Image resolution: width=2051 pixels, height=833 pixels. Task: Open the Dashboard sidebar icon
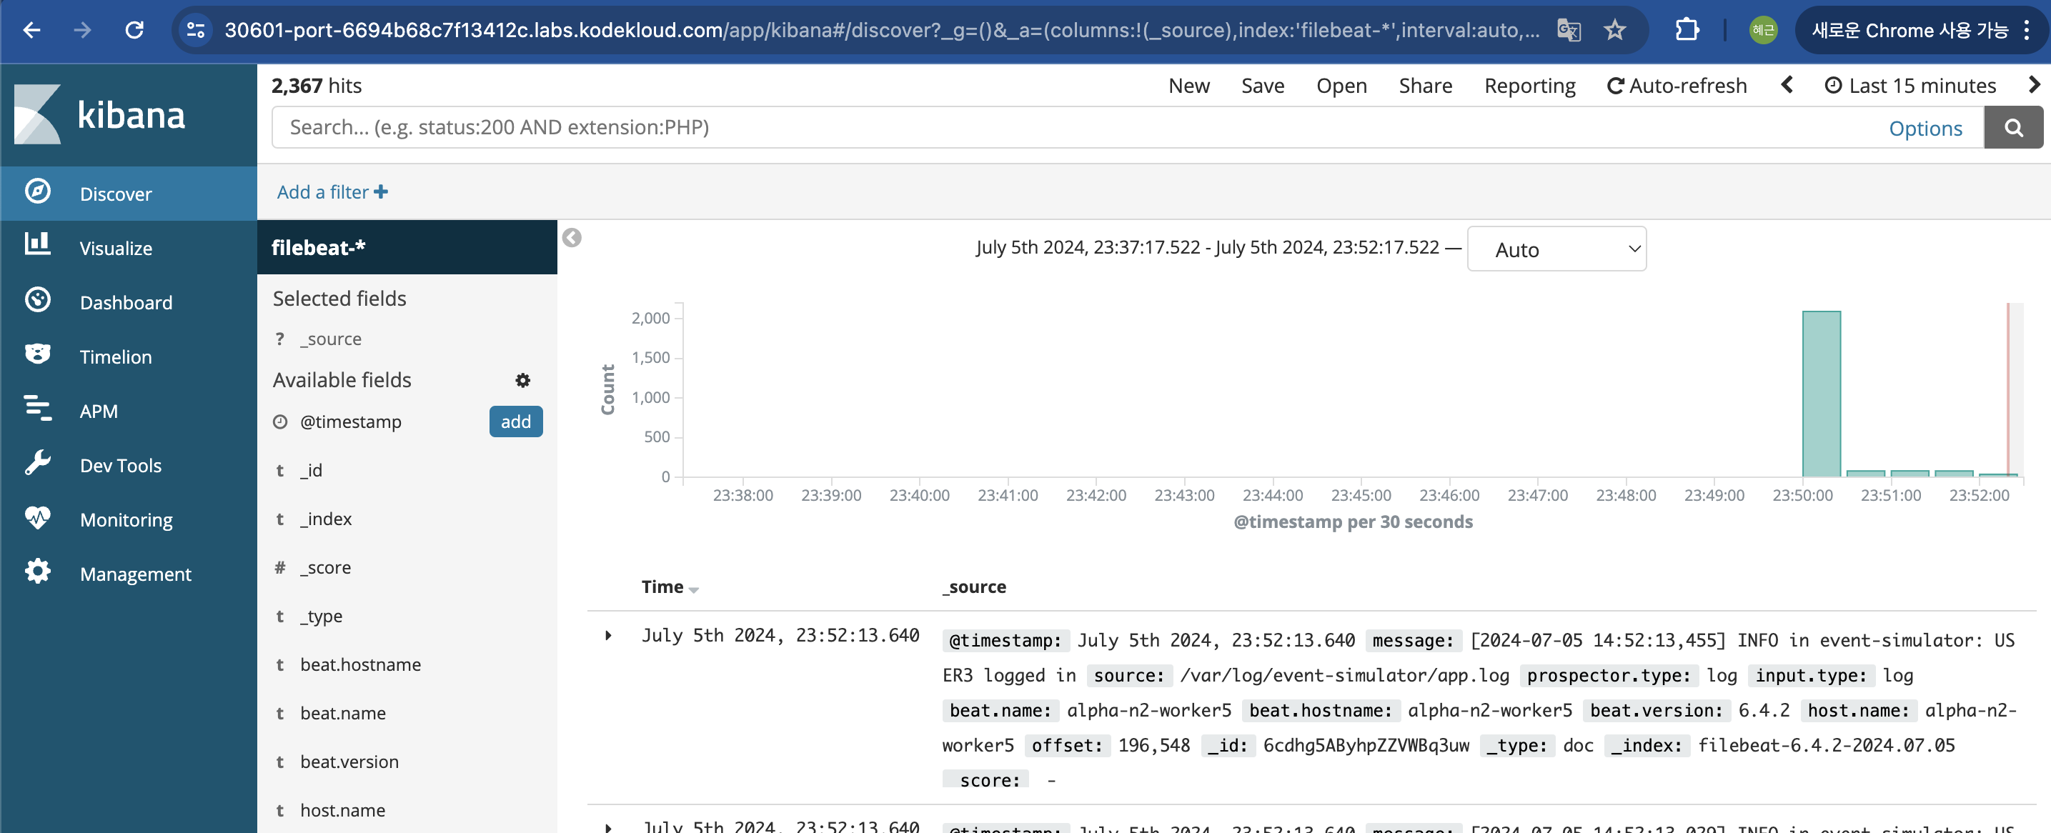click(x=37, y=301)
